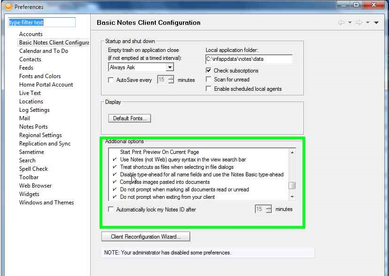Uncheck the Check subscriptions checkbox
The height and width of the screenshot is (276, 389).
(209, 71)
